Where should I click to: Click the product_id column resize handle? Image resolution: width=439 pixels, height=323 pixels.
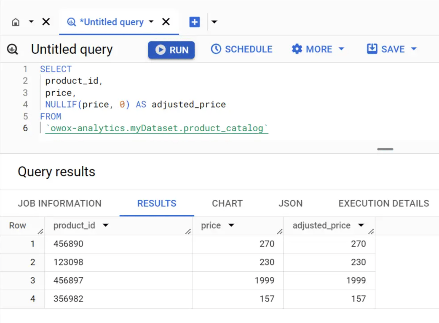[x=188, y=231]
